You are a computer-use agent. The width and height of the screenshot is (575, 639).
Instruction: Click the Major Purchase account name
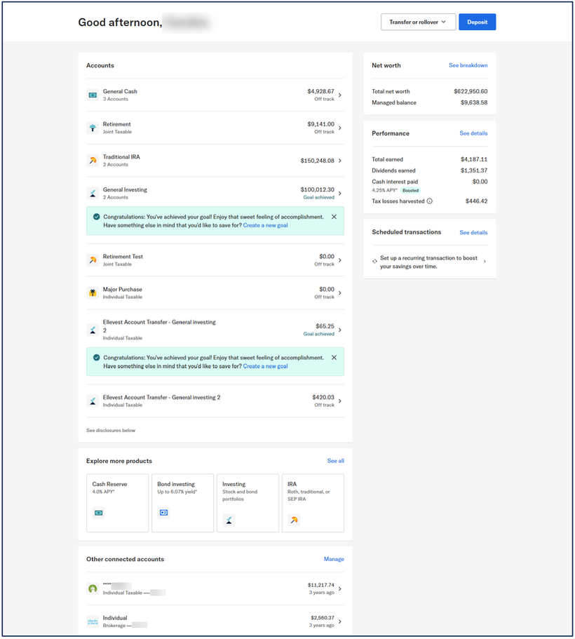(122, 290)
